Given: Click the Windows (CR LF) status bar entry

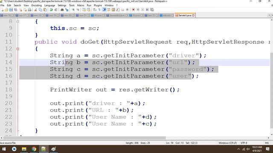Looking at the screenshot, I should (227, 143).
